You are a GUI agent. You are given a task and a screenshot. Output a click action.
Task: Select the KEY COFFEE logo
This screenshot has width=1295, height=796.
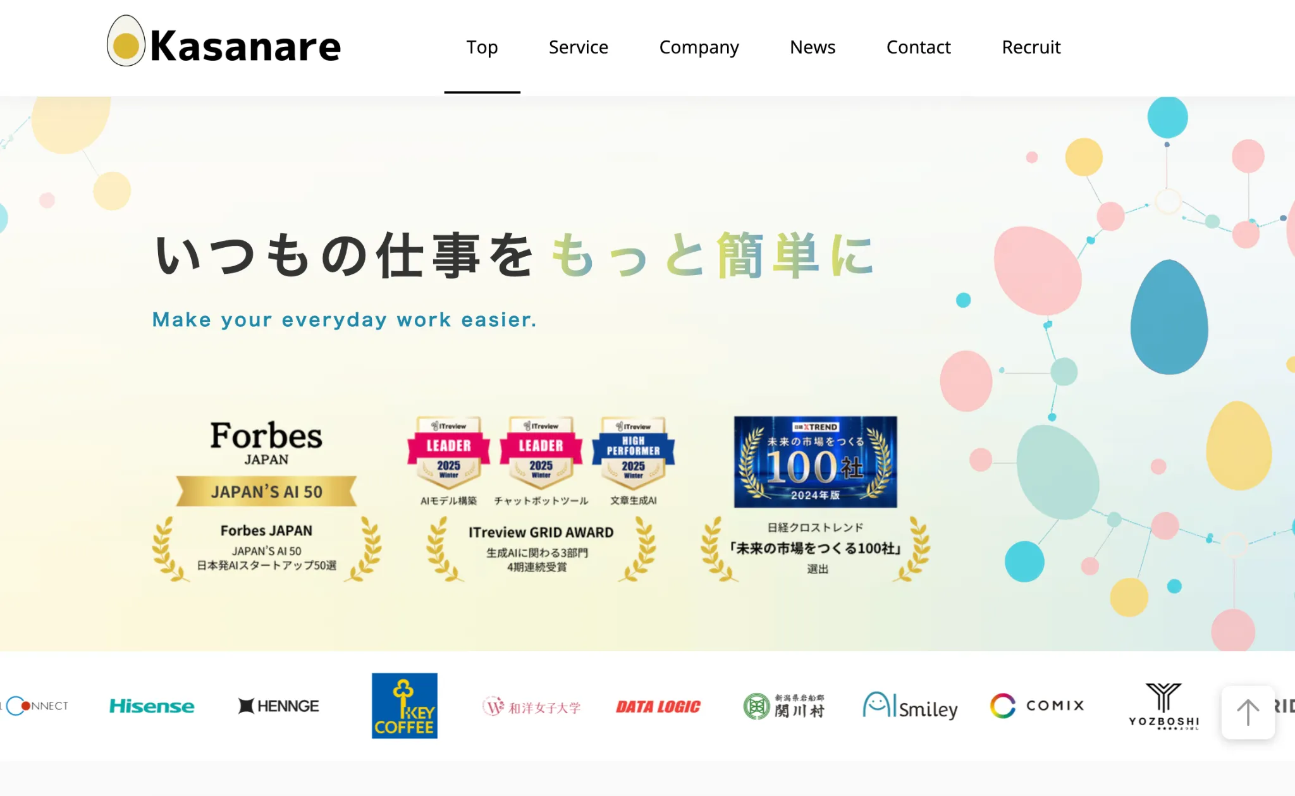(x=405, y=706)
